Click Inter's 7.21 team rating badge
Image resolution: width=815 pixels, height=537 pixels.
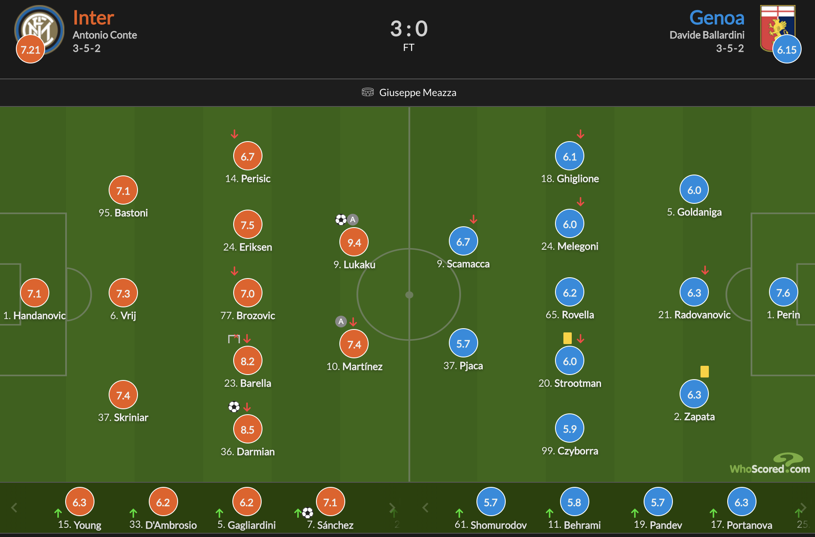point(31,50)
